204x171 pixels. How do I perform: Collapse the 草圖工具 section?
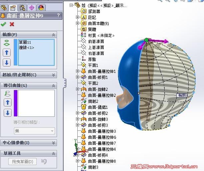(x=53, y=154)
